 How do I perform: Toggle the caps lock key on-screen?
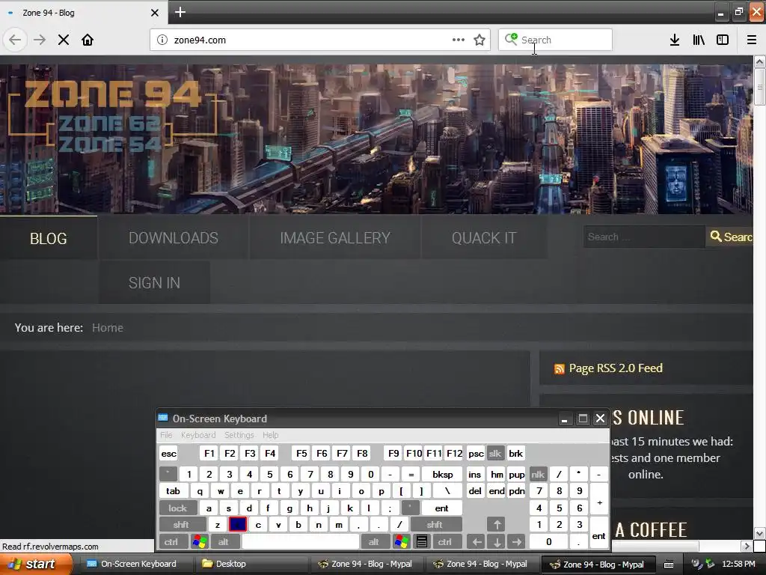(x=178, y=508)
